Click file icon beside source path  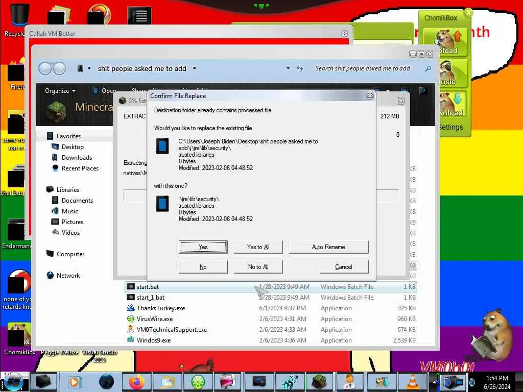[162, 203]
